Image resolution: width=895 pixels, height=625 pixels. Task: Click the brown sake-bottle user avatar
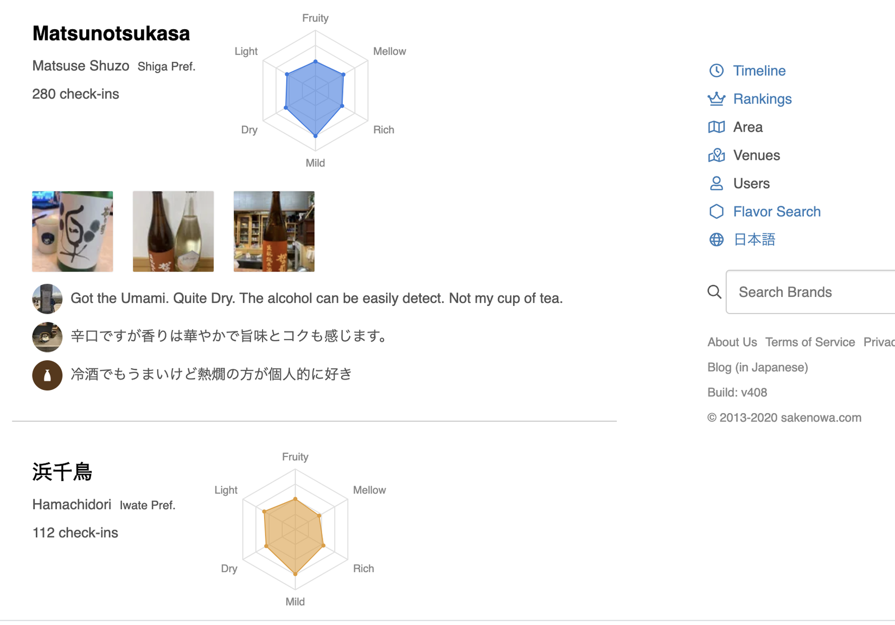coord(47,375)
